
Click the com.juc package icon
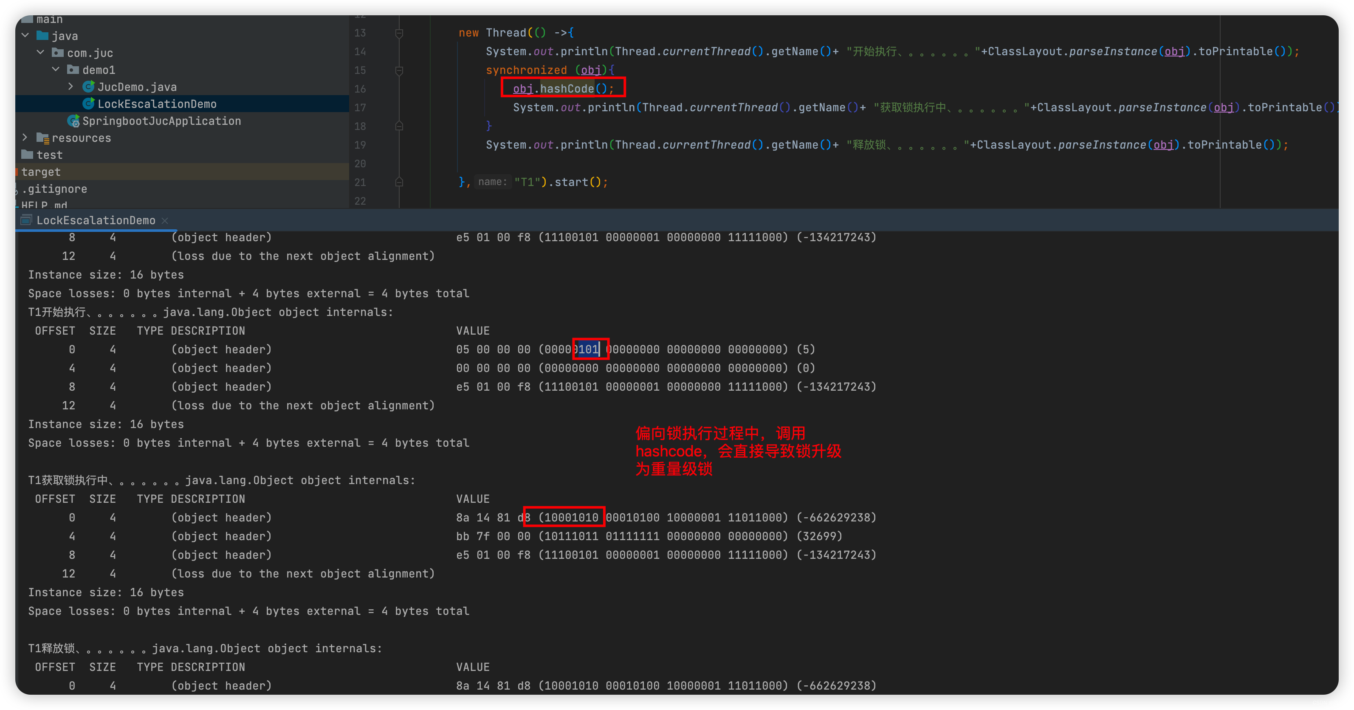pos(58,53)
